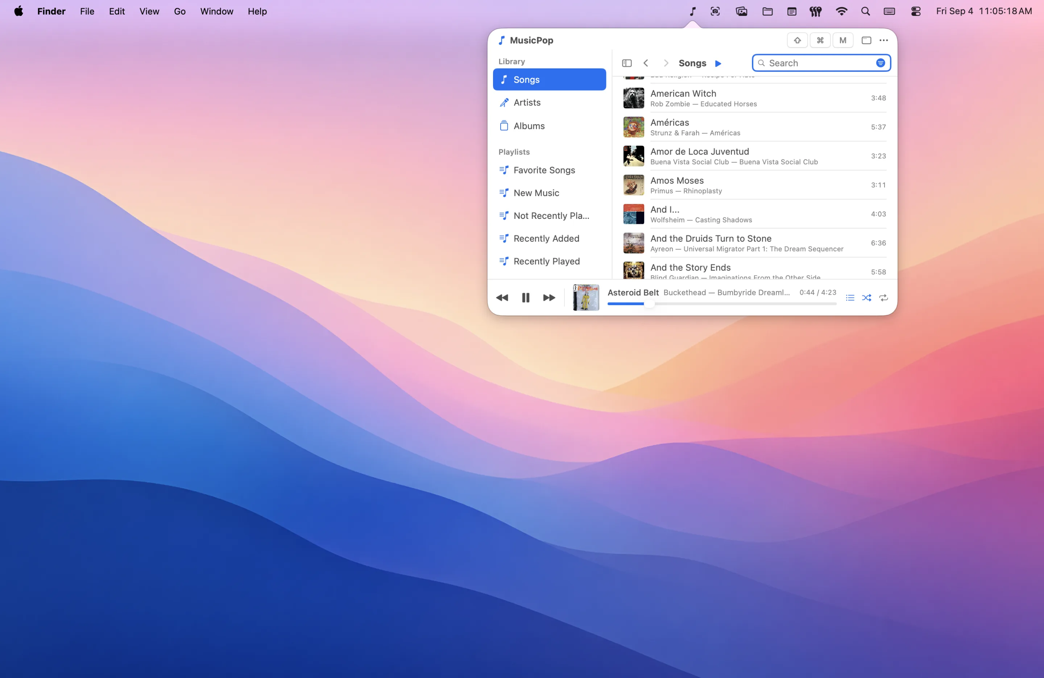
Task: Pause the current track
Action: point(526,298)
